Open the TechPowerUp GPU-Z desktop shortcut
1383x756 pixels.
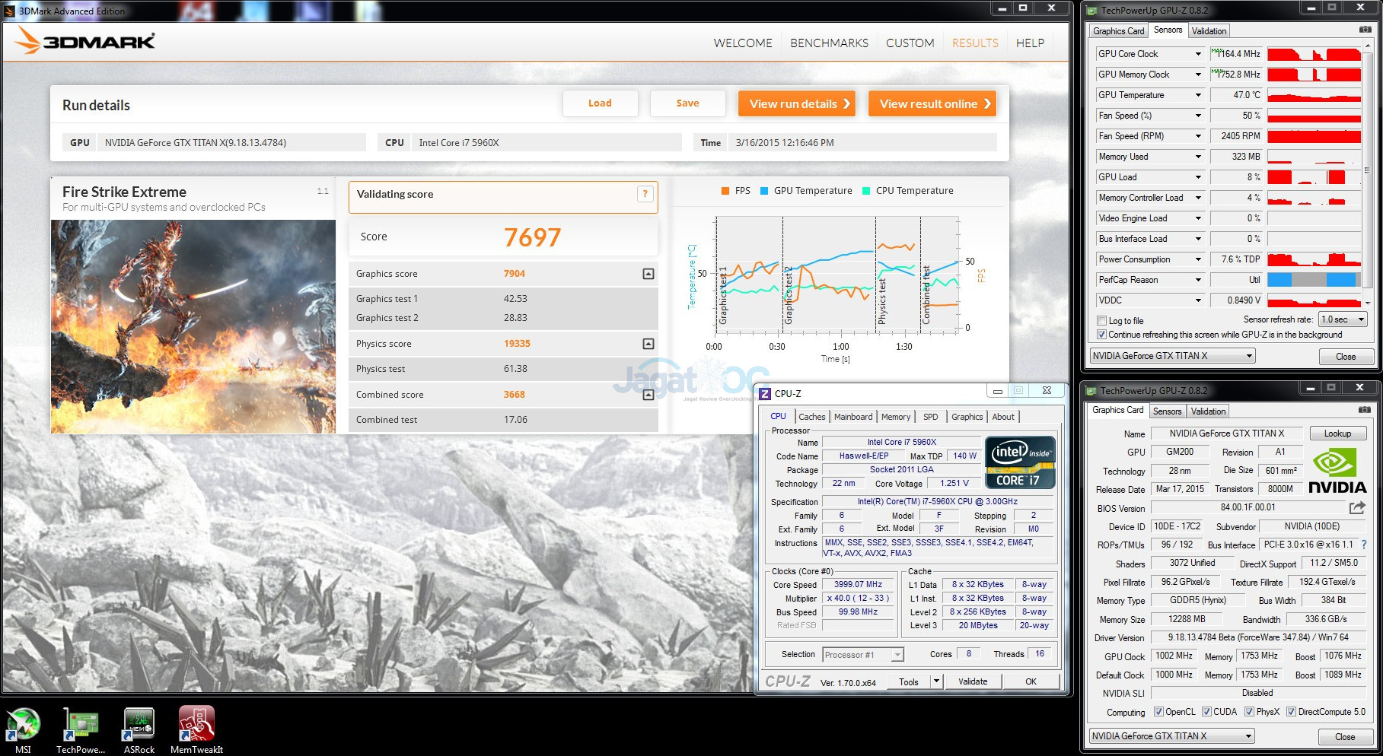coord(81,725)
